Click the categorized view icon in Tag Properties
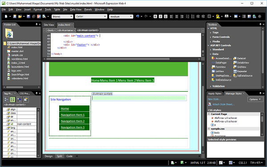The width and height of the screenshot is (267, 167). (7, 99)
